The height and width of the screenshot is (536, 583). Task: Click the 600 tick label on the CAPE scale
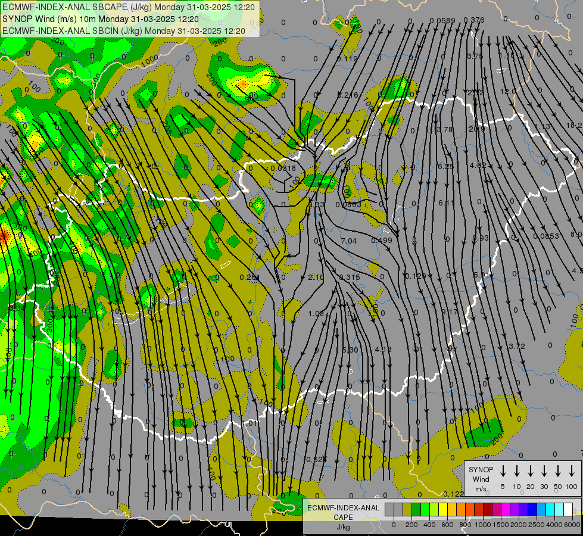click(447, 525)
